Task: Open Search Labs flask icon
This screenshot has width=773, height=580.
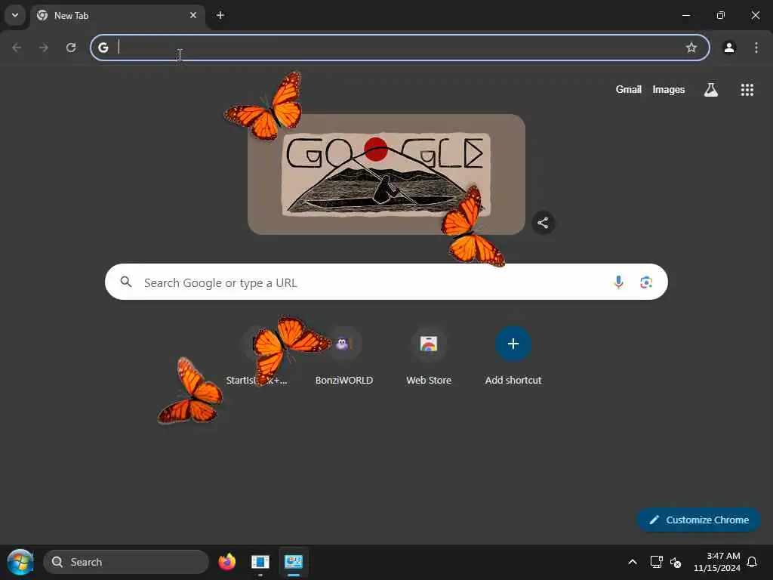Action: click(x=711, y=89)
